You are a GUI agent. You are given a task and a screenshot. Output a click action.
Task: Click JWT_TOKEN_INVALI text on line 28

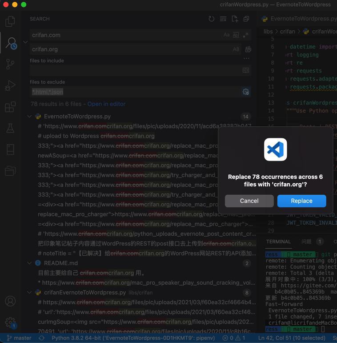pyautogui.click(x=312, y=223)
